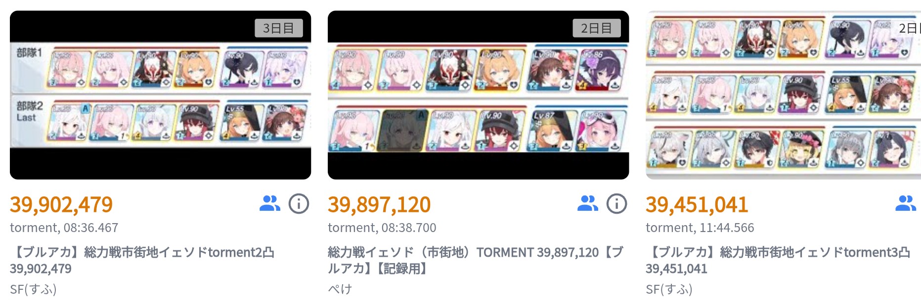Select the orange score 39,897,120

coord(379,204)
